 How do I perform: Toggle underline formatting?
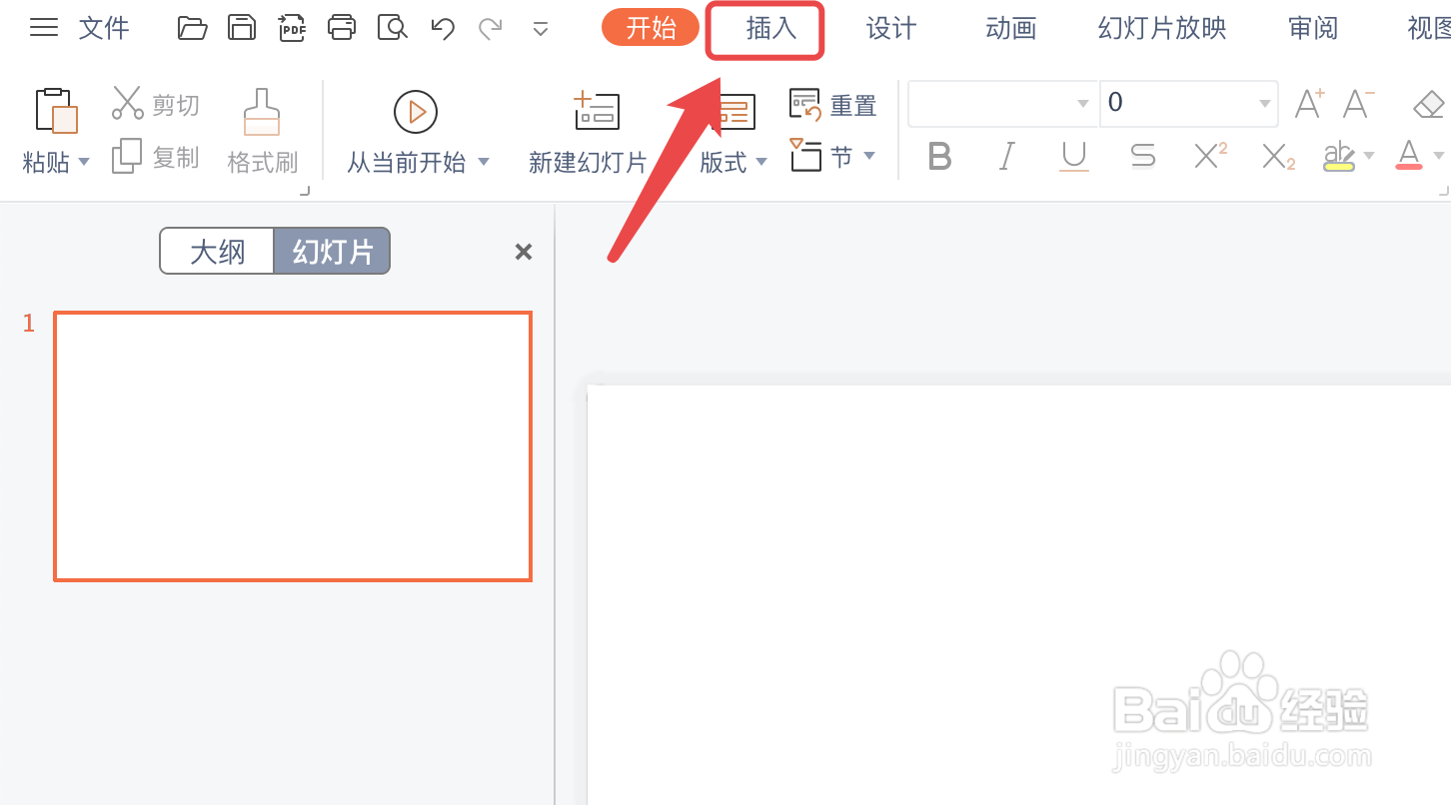click(1074, 157)
